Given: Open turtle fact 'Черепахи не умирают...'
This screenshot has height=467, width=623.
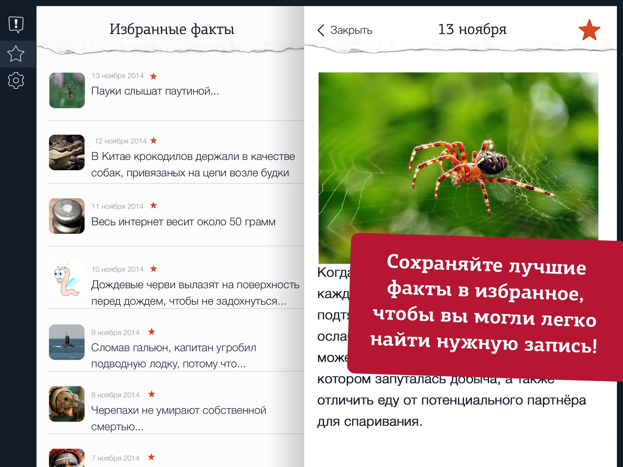Looking at the screenshot, I should pyautogui.click(x=179, y=410).
